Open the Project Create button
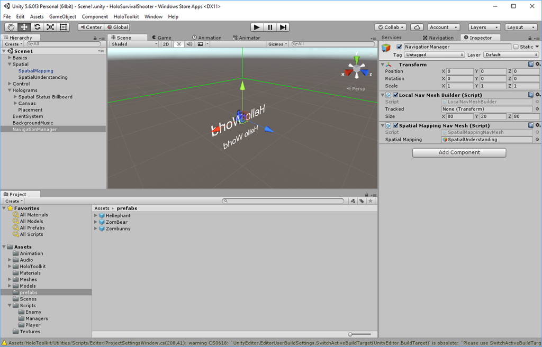Screen dimensions: 542x347 click(x=13, y=201)
